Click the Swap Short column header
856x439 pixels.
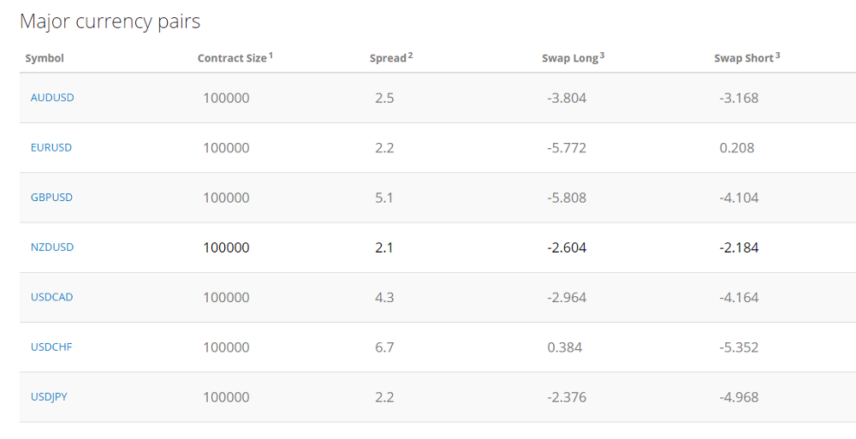[746, 57]
